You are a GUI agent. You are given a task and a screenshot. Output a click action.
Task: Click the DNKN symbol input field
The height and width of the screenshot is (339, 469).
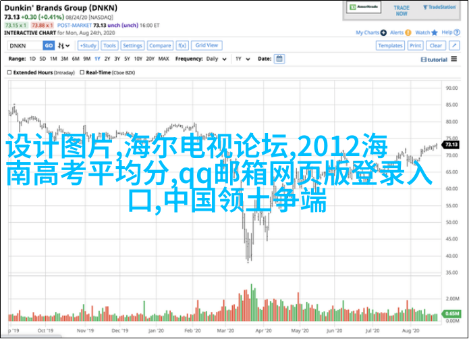tap(25, 46)
